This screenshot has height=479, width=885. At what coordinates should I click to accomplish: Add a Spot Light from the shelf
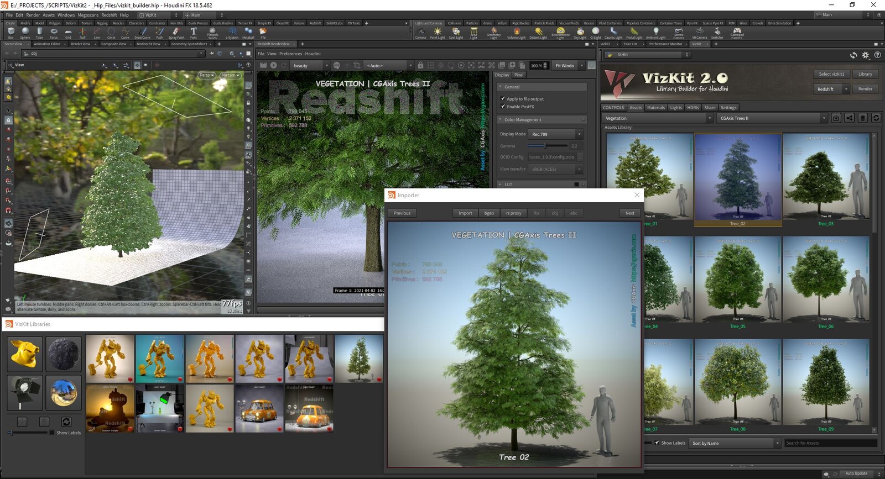pos(456,33)
